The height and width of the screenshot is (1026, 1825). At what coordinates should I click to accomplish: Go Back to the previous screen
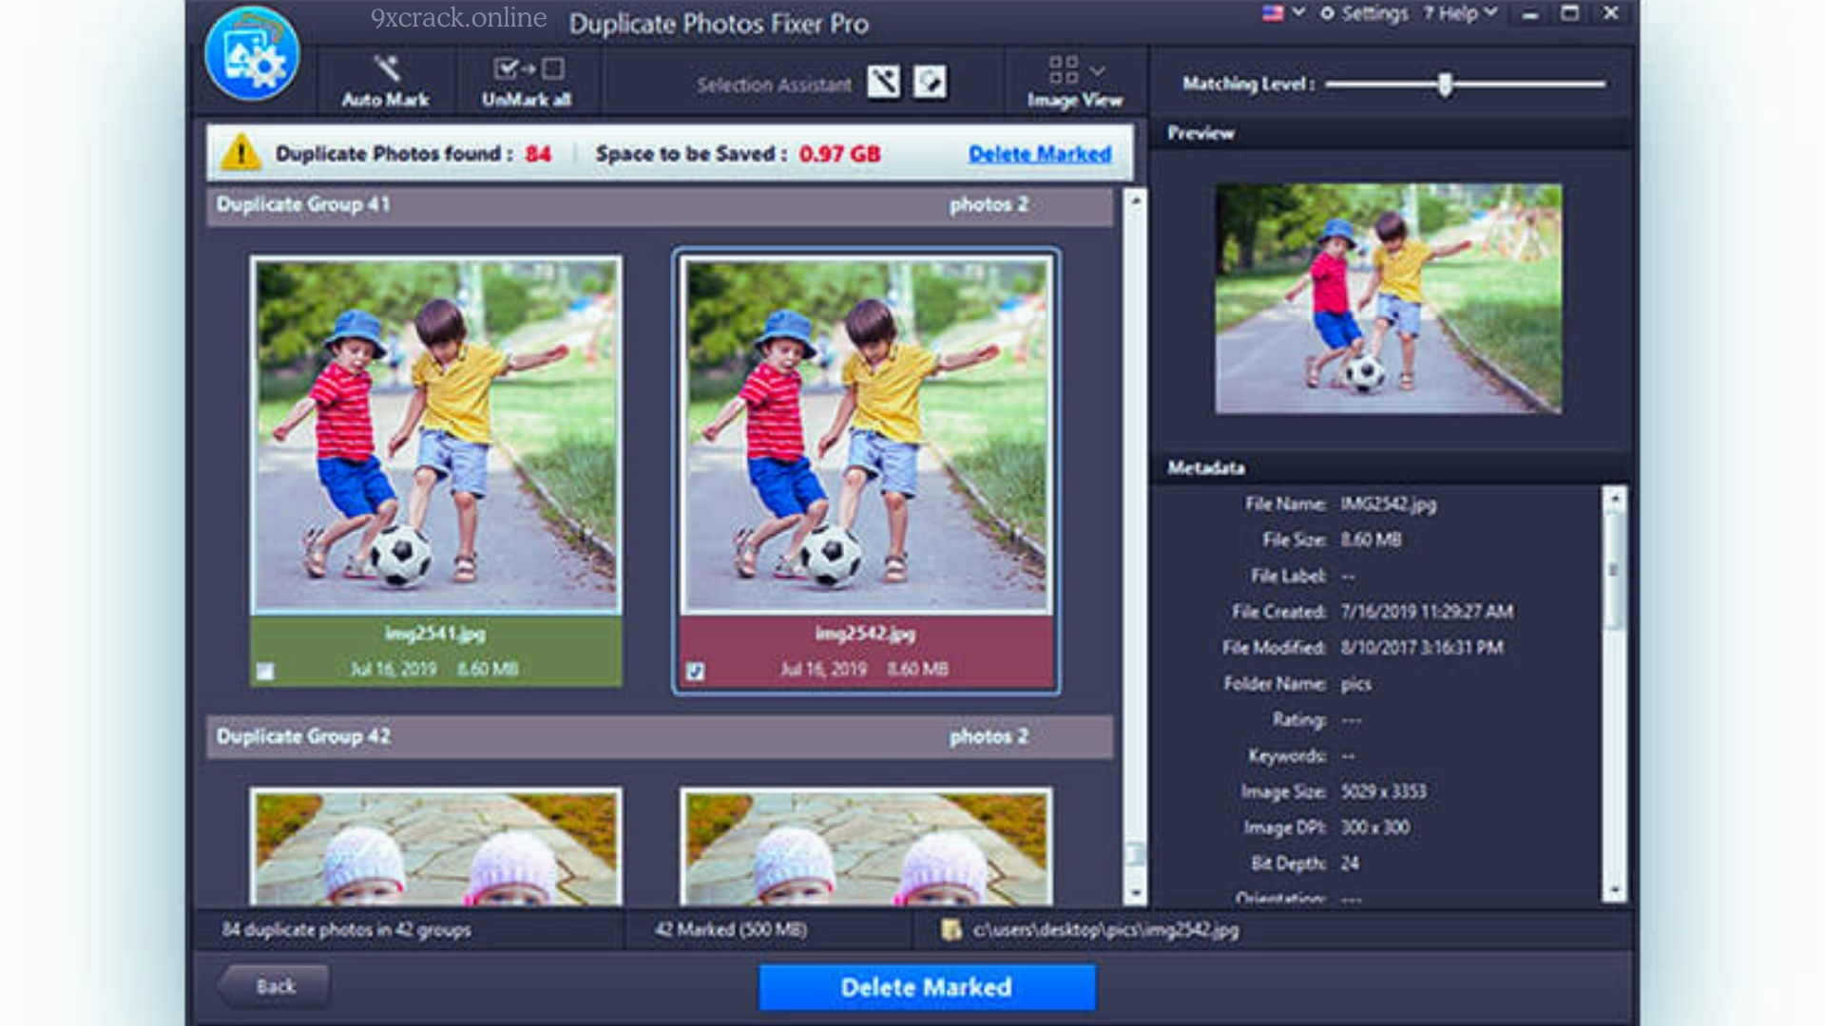(274, 986)
